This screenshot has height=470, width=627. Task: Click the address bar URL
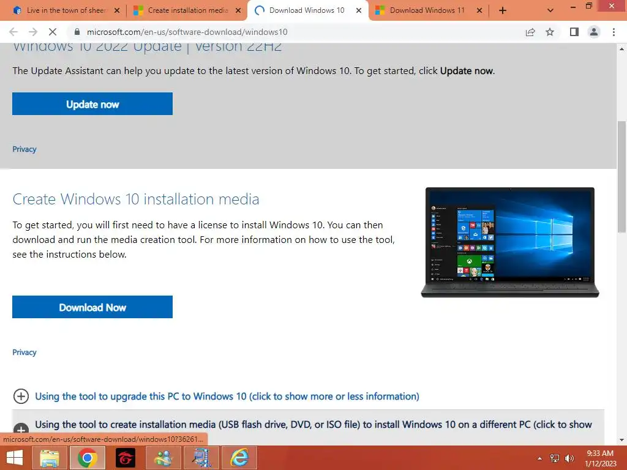(187, 32)
